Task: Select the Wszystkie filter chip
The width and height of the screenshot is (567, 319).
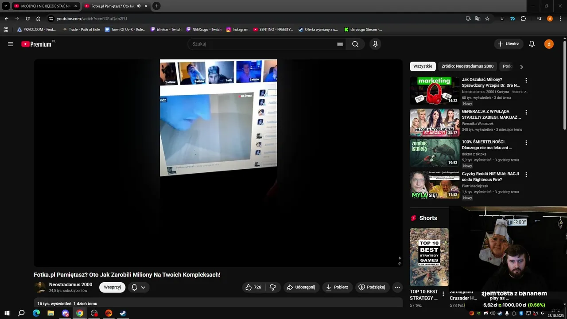Action: coord(423,66)
